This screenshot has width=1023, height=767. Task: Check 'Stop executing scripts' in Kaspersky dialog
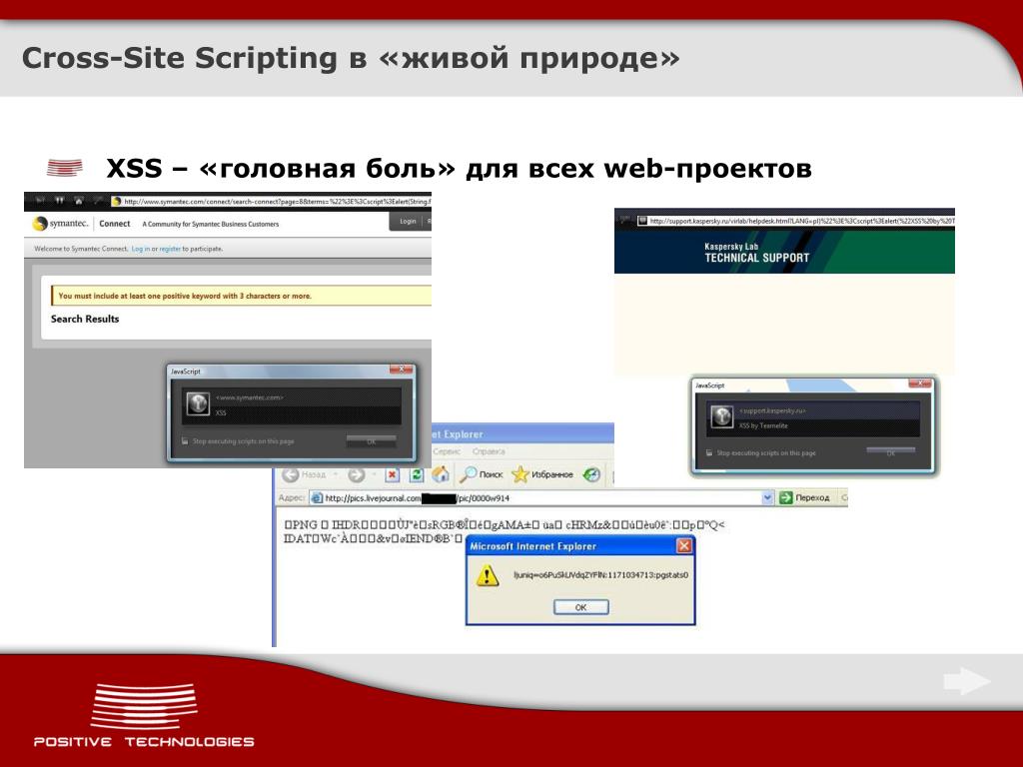coord(709,452)
